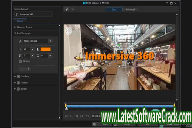Open the font size 48 dropdown
This screenshot has width=192, height=128.
pyautogui.click(x=33, y=49)
